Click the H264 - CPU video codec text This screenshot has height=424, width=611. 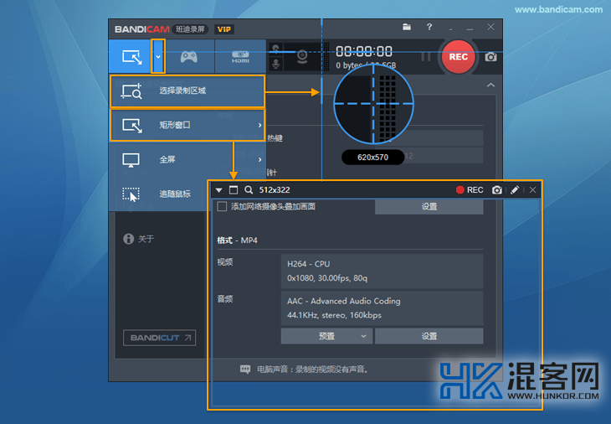tap(309, 264)
